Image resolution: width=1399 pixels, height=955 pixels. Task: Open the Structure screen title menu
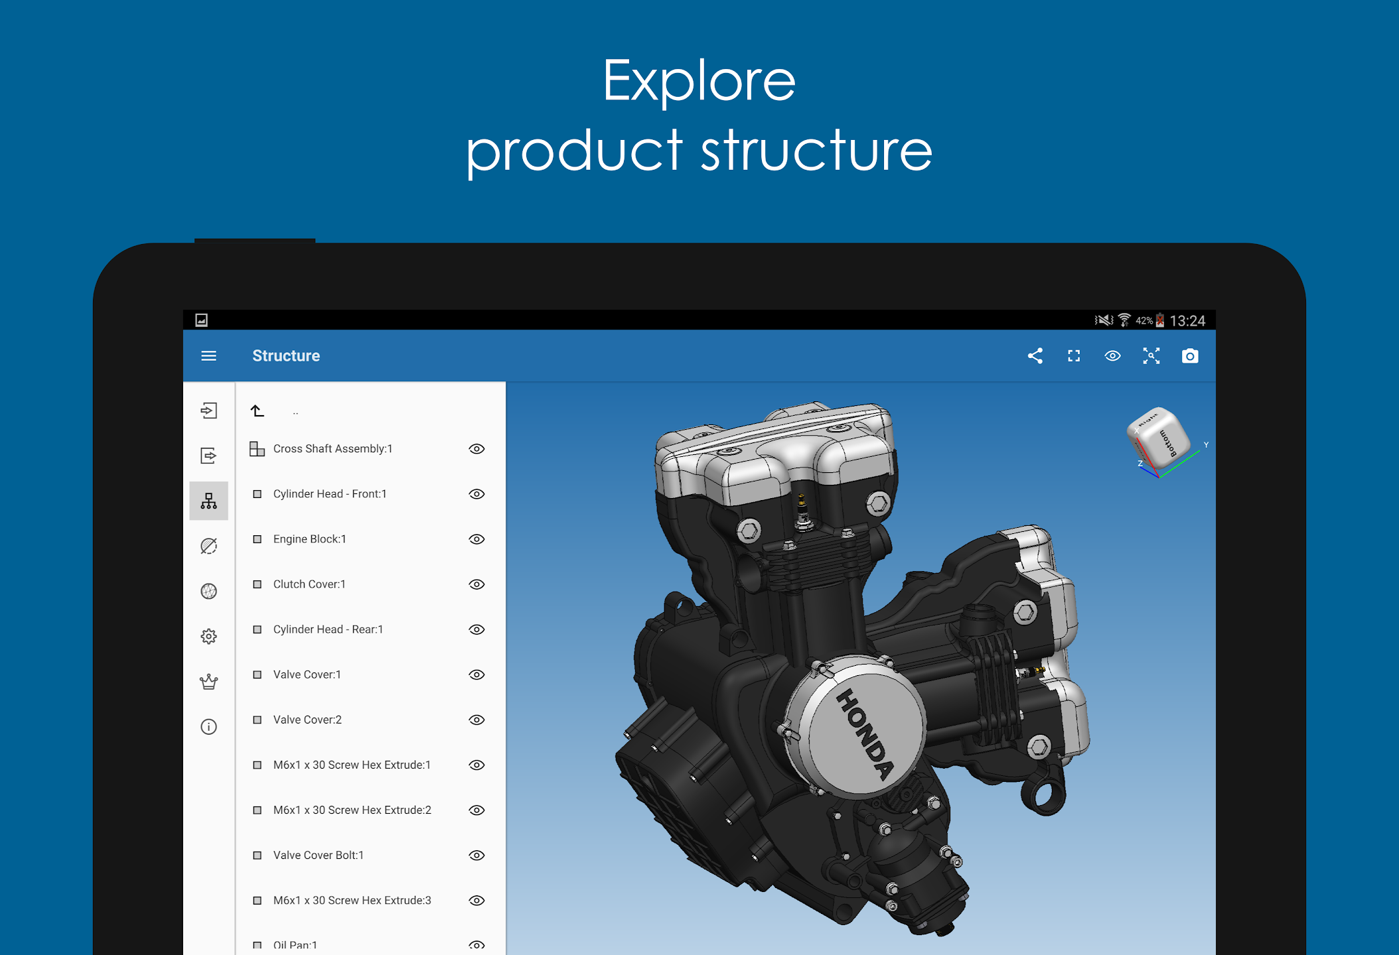pos(286,355)
